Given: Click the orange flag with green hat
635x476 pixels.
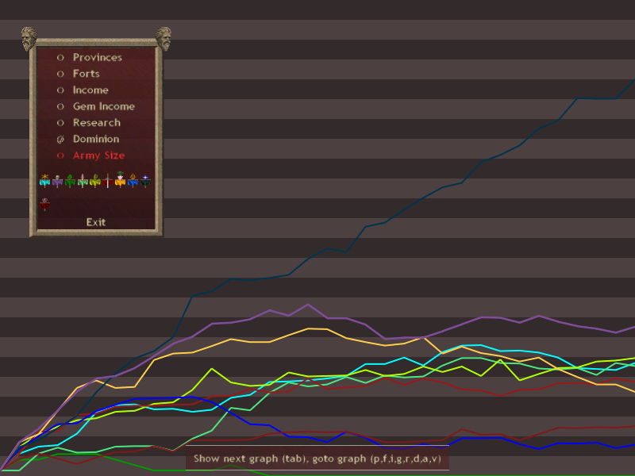Looking at the screenshot, I should click(120, 179).
